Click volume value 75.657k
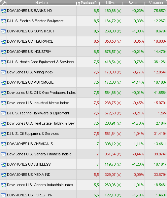Viewport: 167px width, 198px height. pyautogui.click(x=160, y=11)
